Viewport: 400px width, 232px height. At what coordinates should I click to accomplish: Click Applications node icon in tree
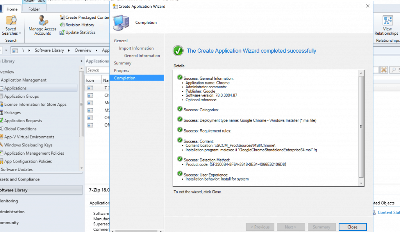click(2, 88)
